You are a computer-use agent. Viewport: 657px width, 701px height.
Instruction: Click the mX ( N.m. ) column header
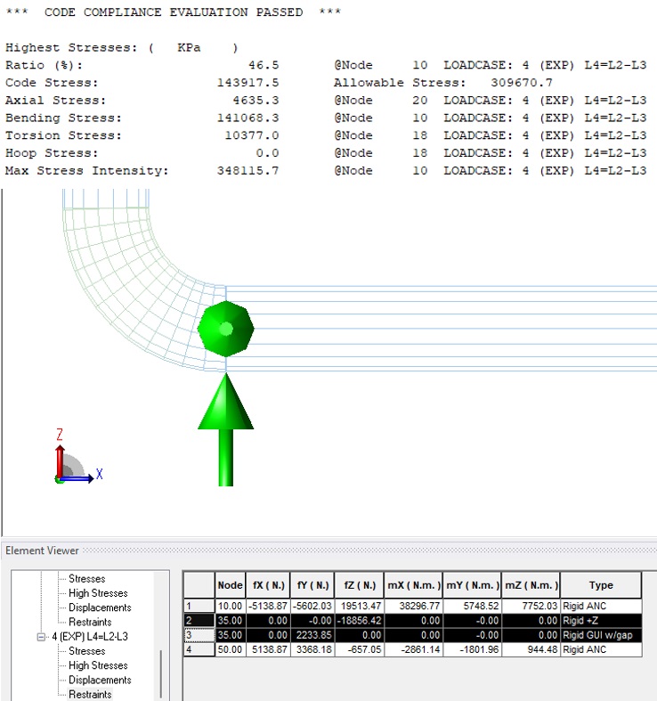point(414,585)
